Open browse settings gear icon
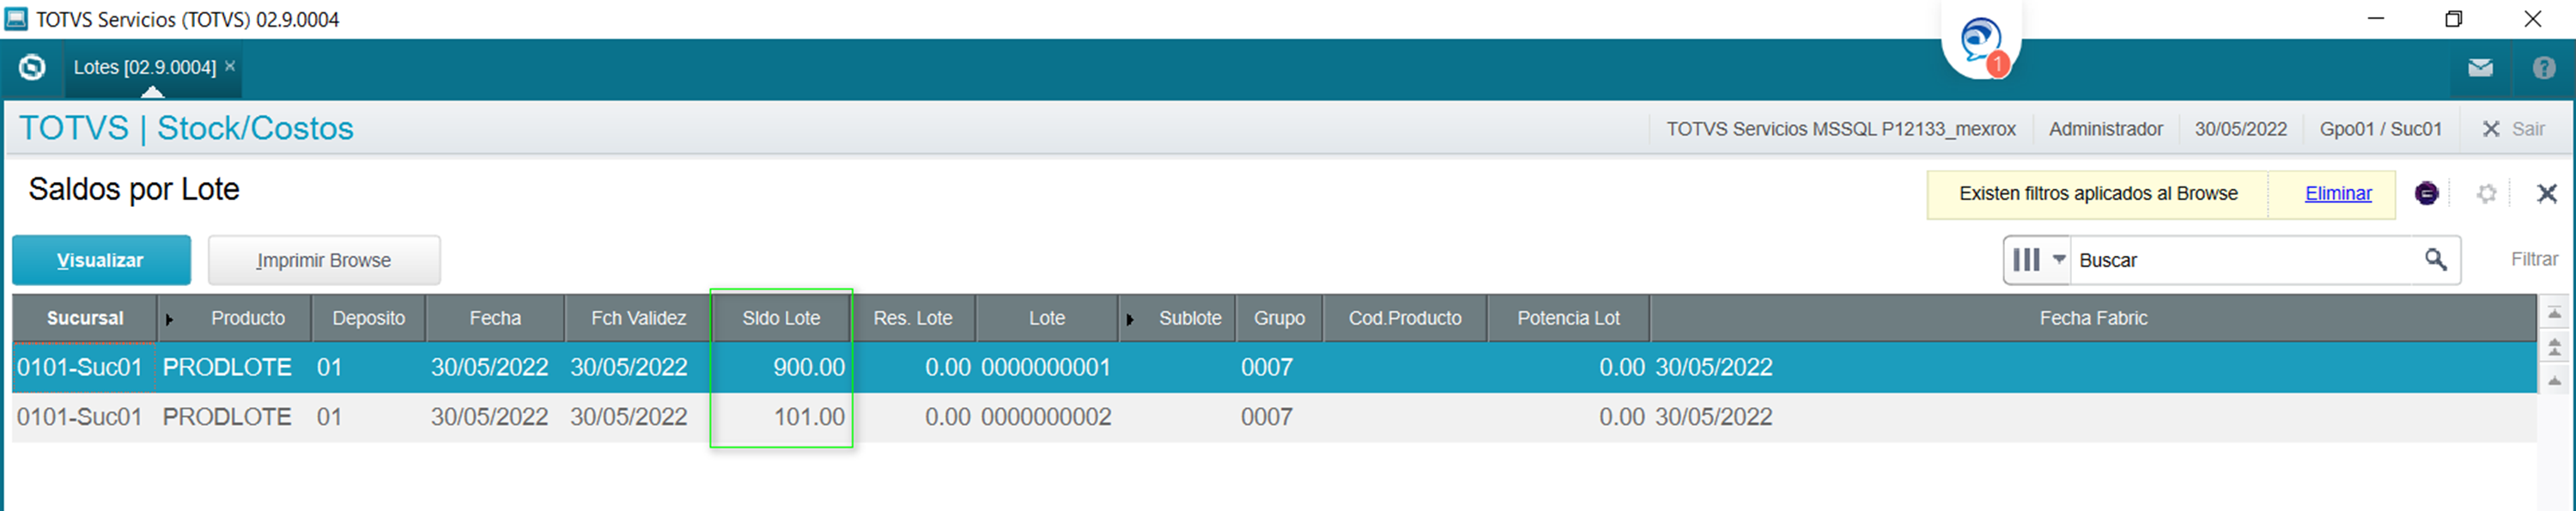2576x511 pixels. (x=2486, y=193)
